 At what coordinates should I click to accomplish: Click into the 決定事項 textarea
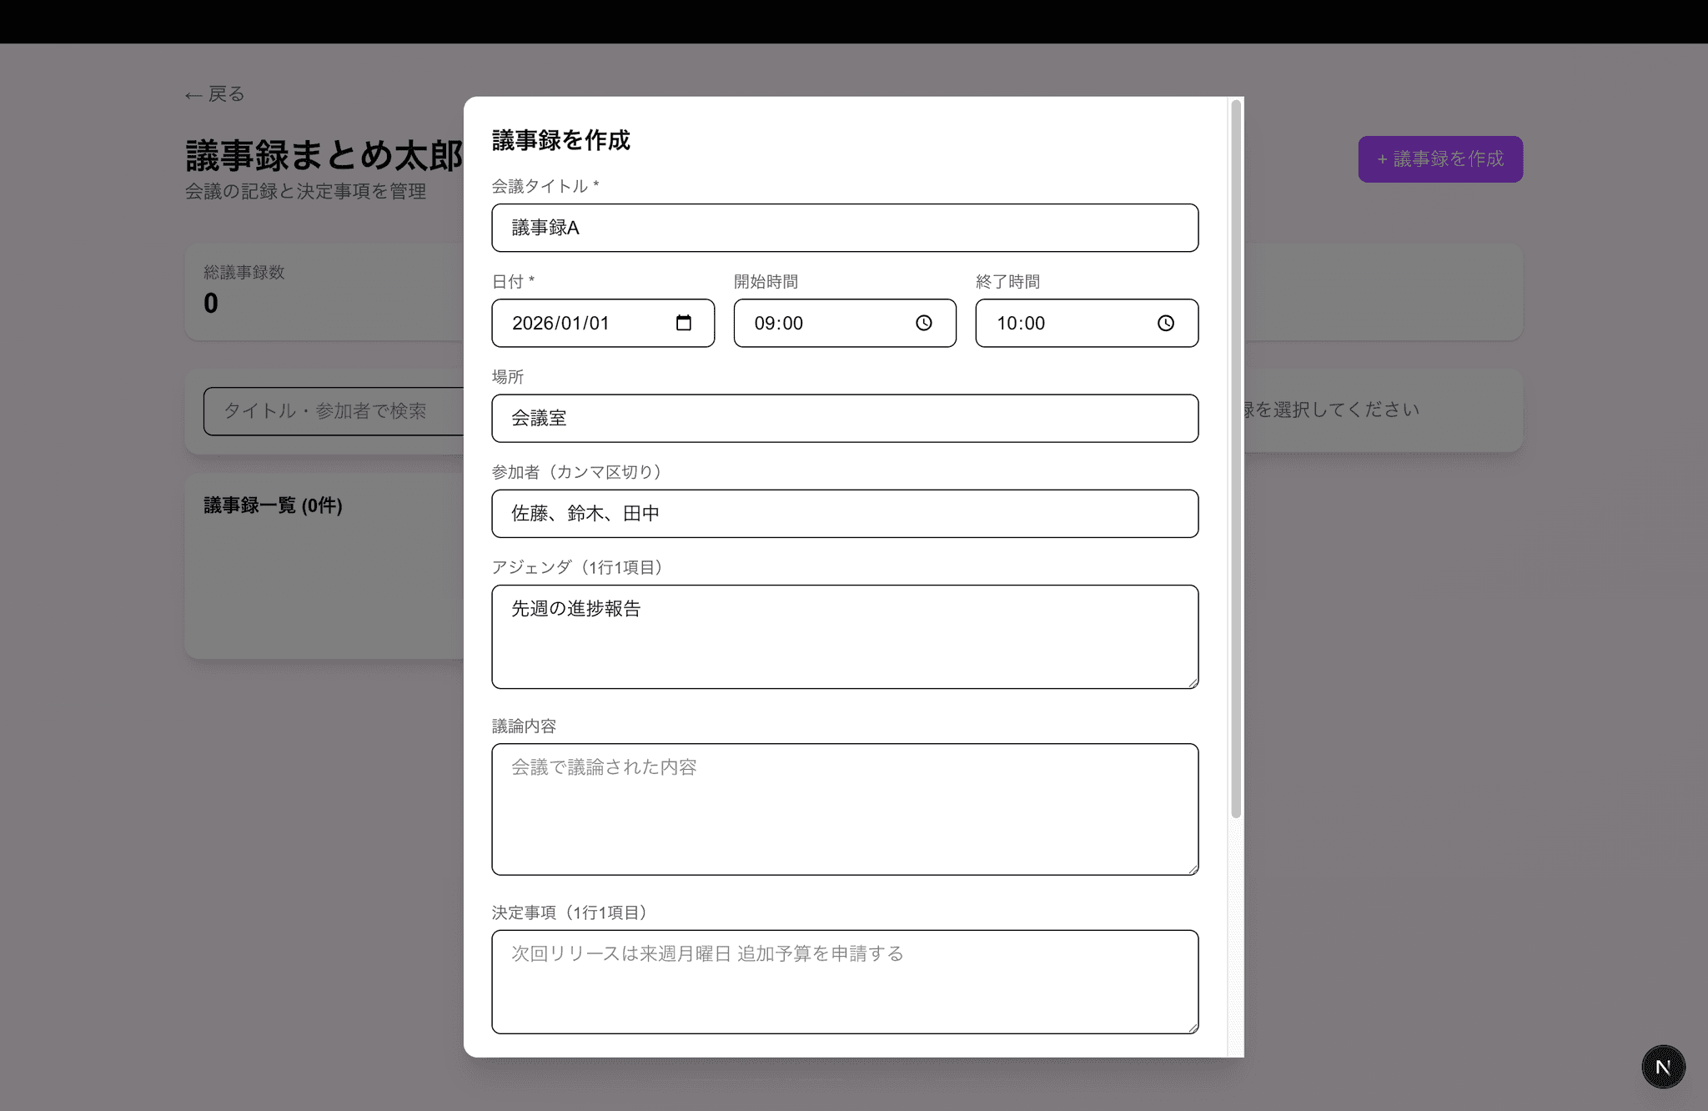click(x=844, y=983)
